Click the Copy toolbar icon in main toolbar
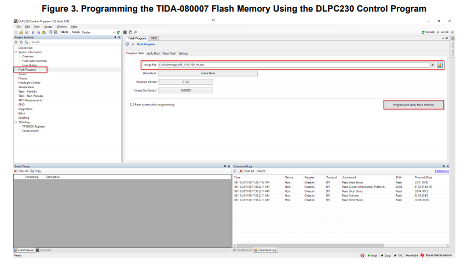This screenshot has width=471, height=269. (38, 32)
